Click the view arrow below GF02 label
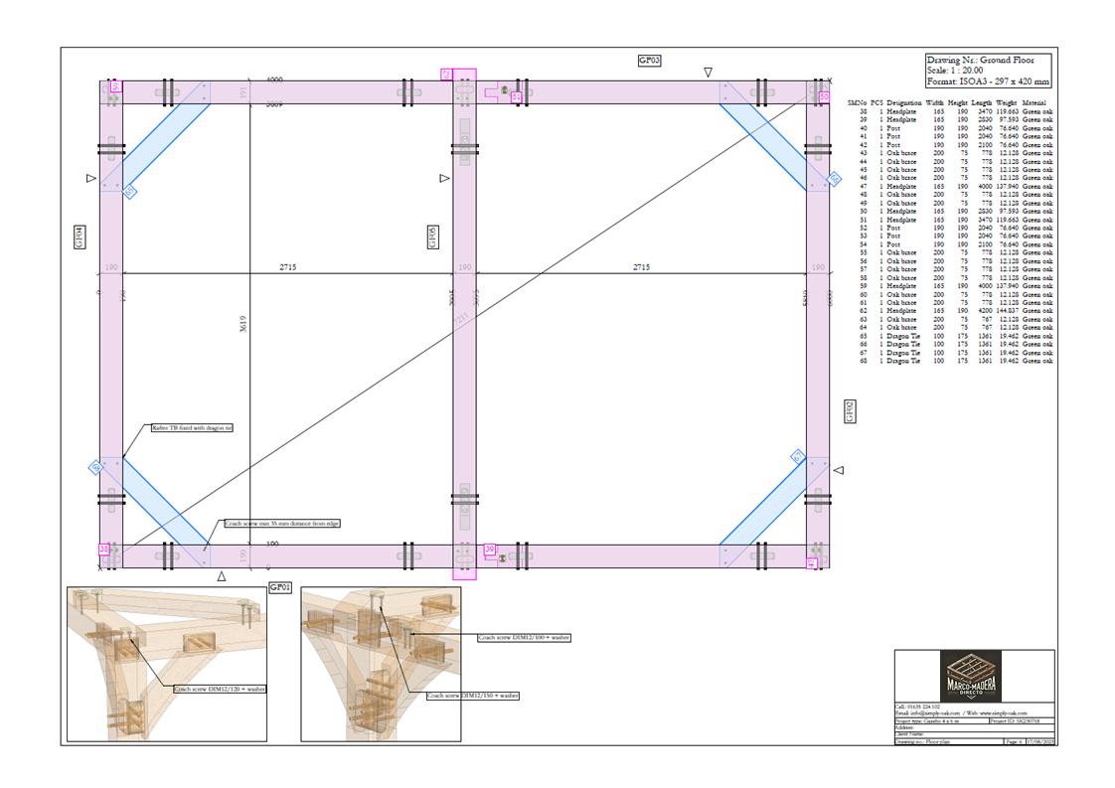Image resolution: width=1115 pixels, height=788 pixels. click(839, 470)
